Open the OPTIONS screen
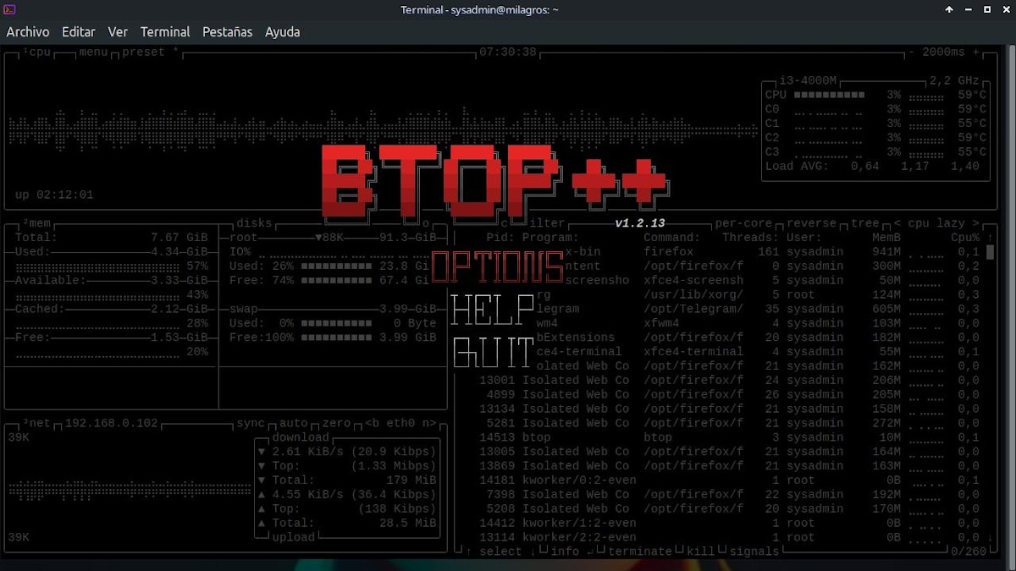This screenshot has height=571, width=1016. pos(500,266)
